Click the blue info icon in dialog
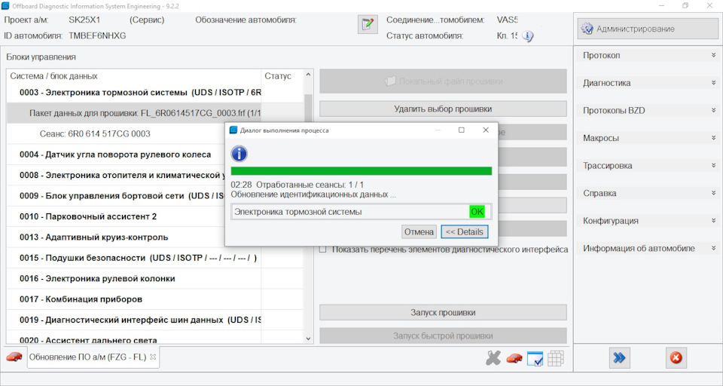723x386 pixels. (x=239, y=153)
